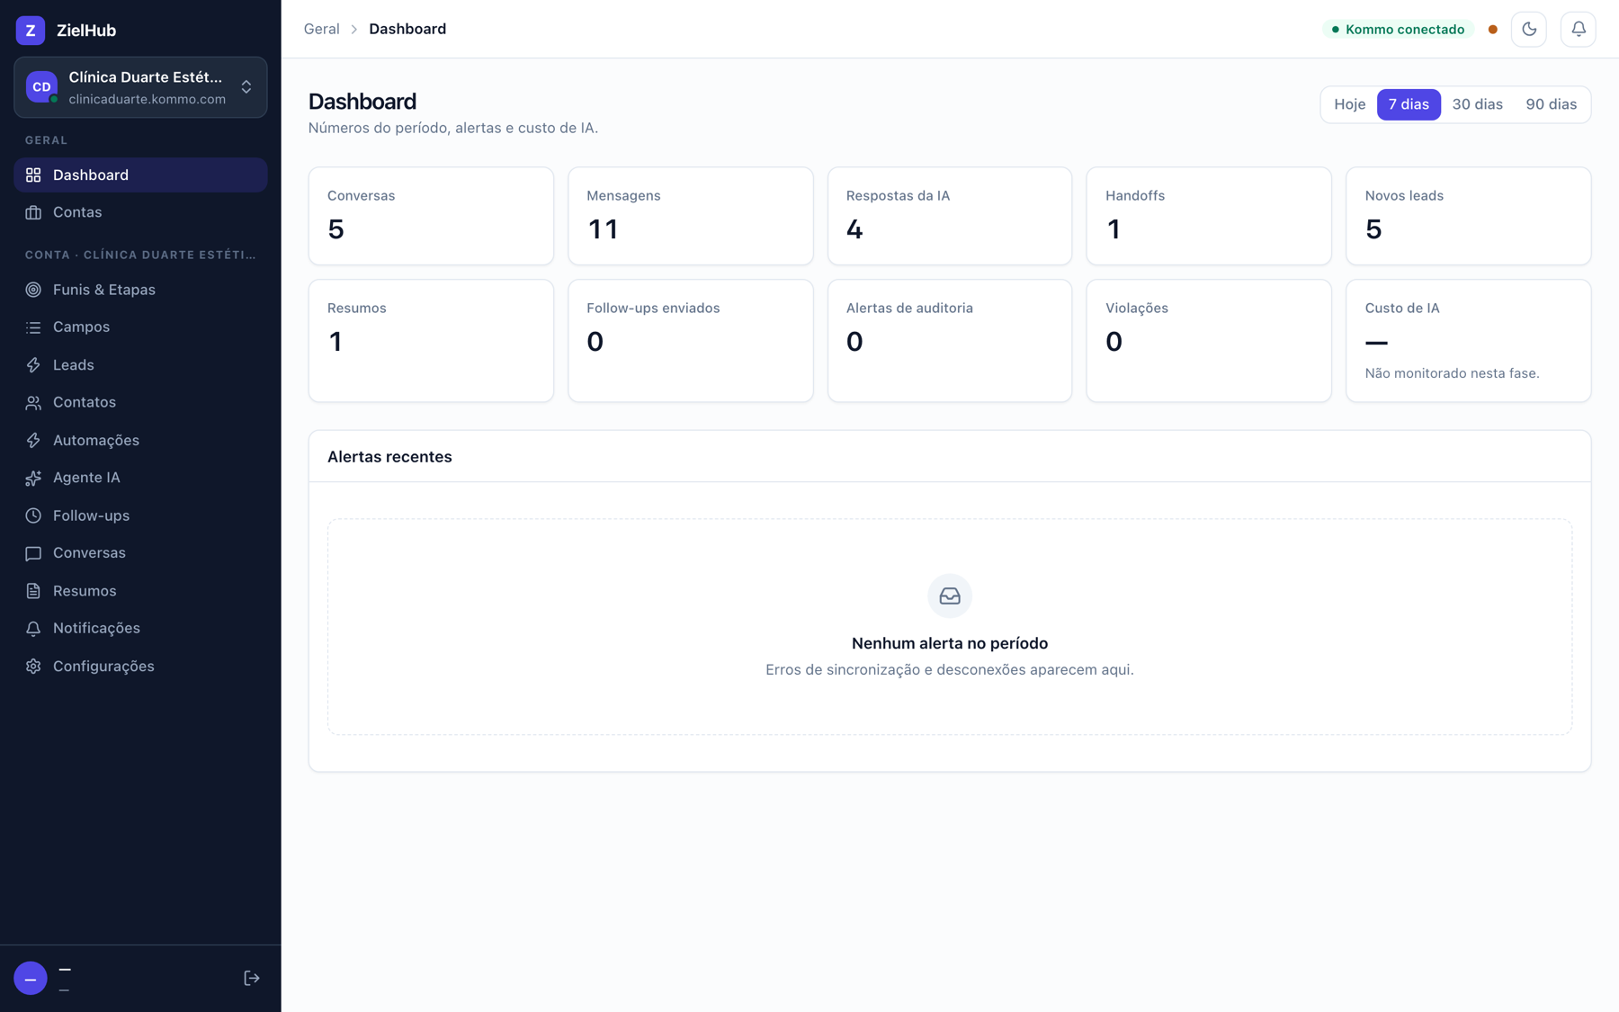Click the Geral breadcrumb link
The image size is (1619, 1012).
click(x=321, y=30)
